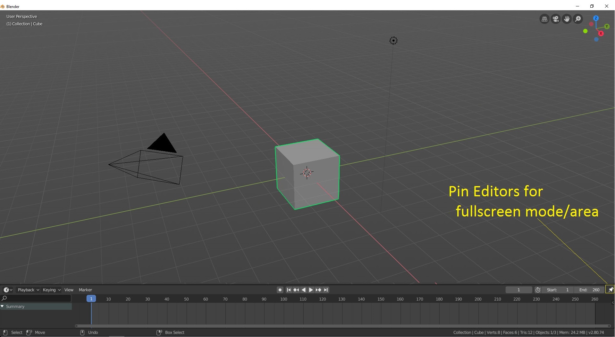The height and width of the screenshot is (337, 615).
Task: Click the current frame number field
Action: tap(518, 290)
